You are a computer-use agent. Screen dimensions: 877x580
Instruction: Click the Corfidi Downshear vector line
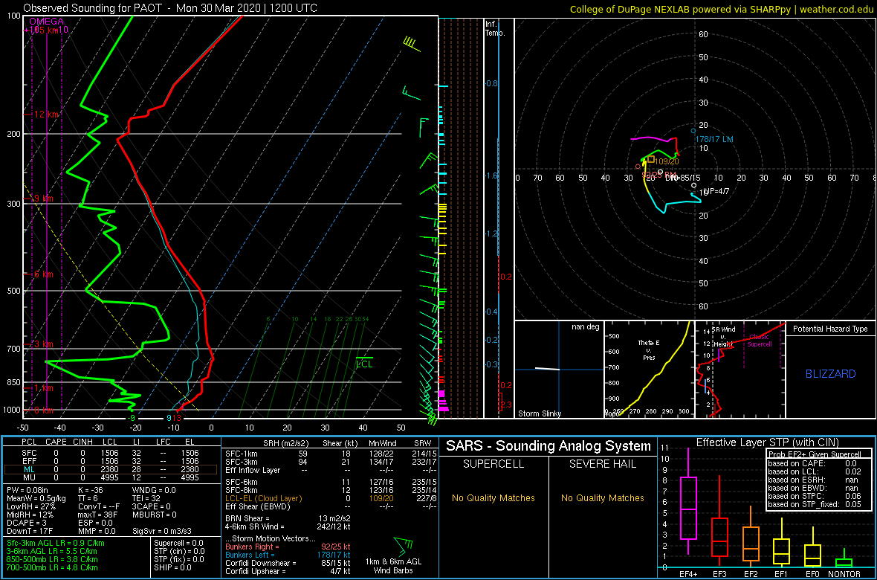(x=288, y=563)
